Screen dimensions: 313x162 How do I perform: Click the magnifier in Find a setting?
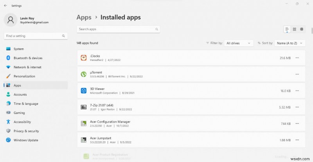point(63,36)
